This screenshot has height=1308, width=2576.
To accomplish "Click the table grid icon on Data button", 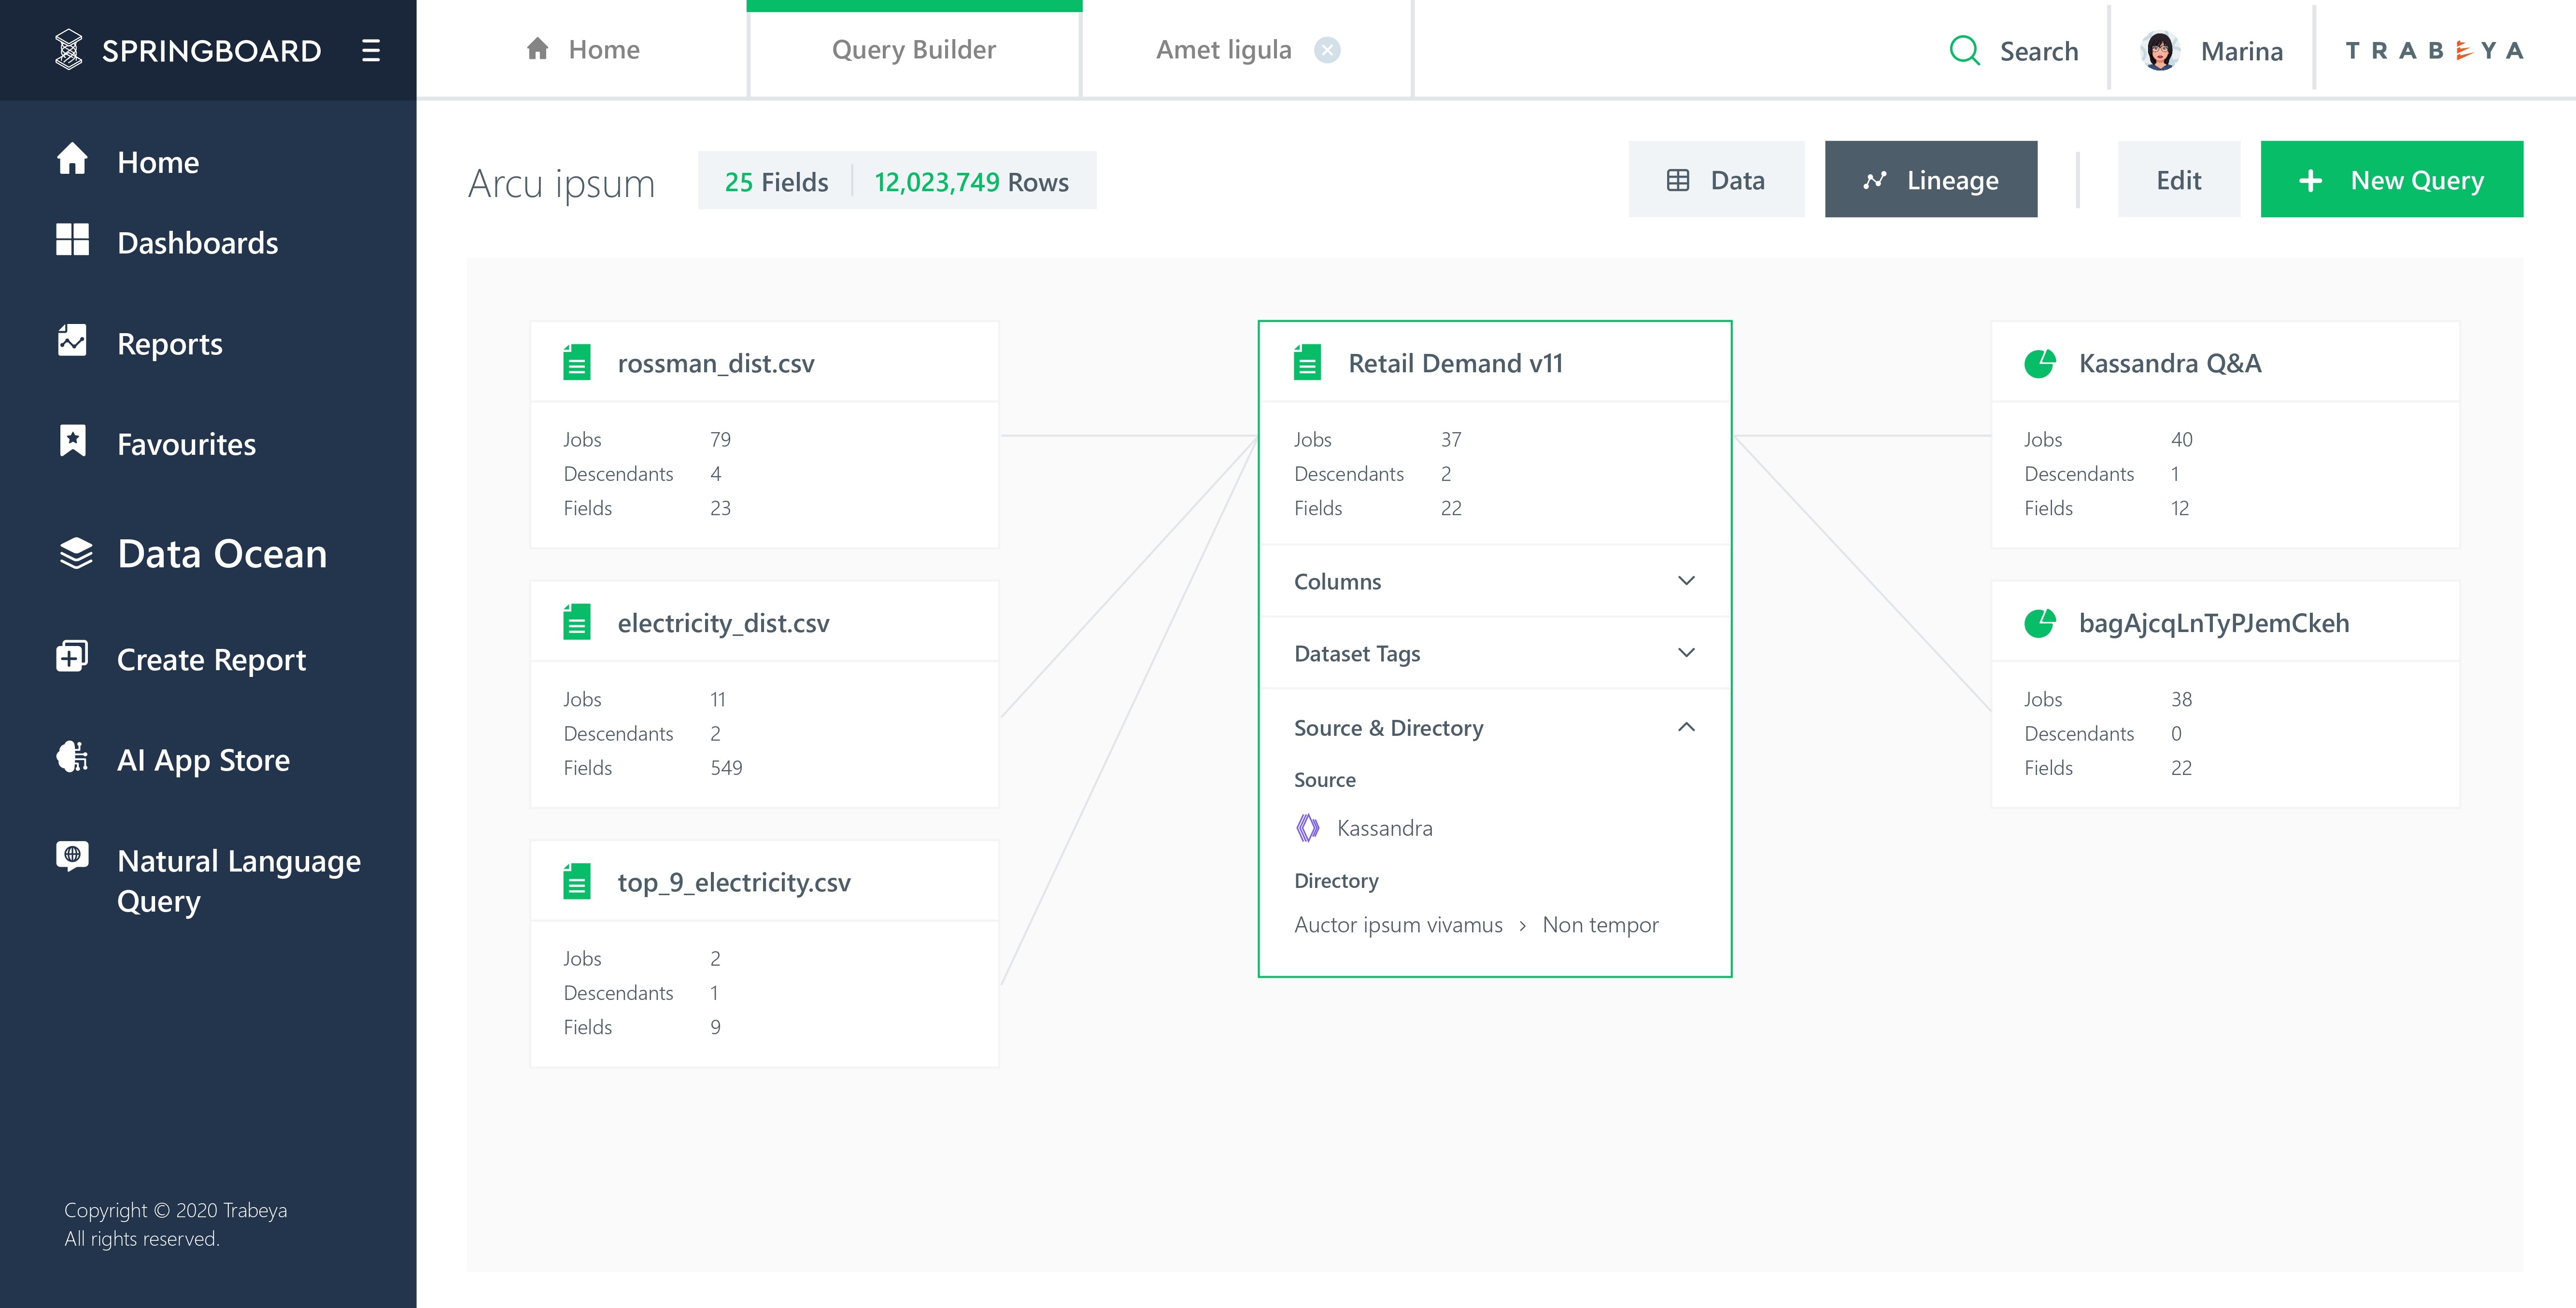I will 1678,180.
